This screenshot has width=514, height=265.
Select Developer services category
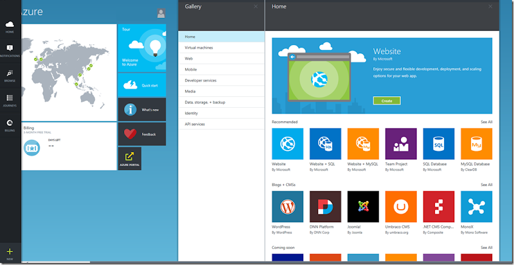tap(221, 80)
